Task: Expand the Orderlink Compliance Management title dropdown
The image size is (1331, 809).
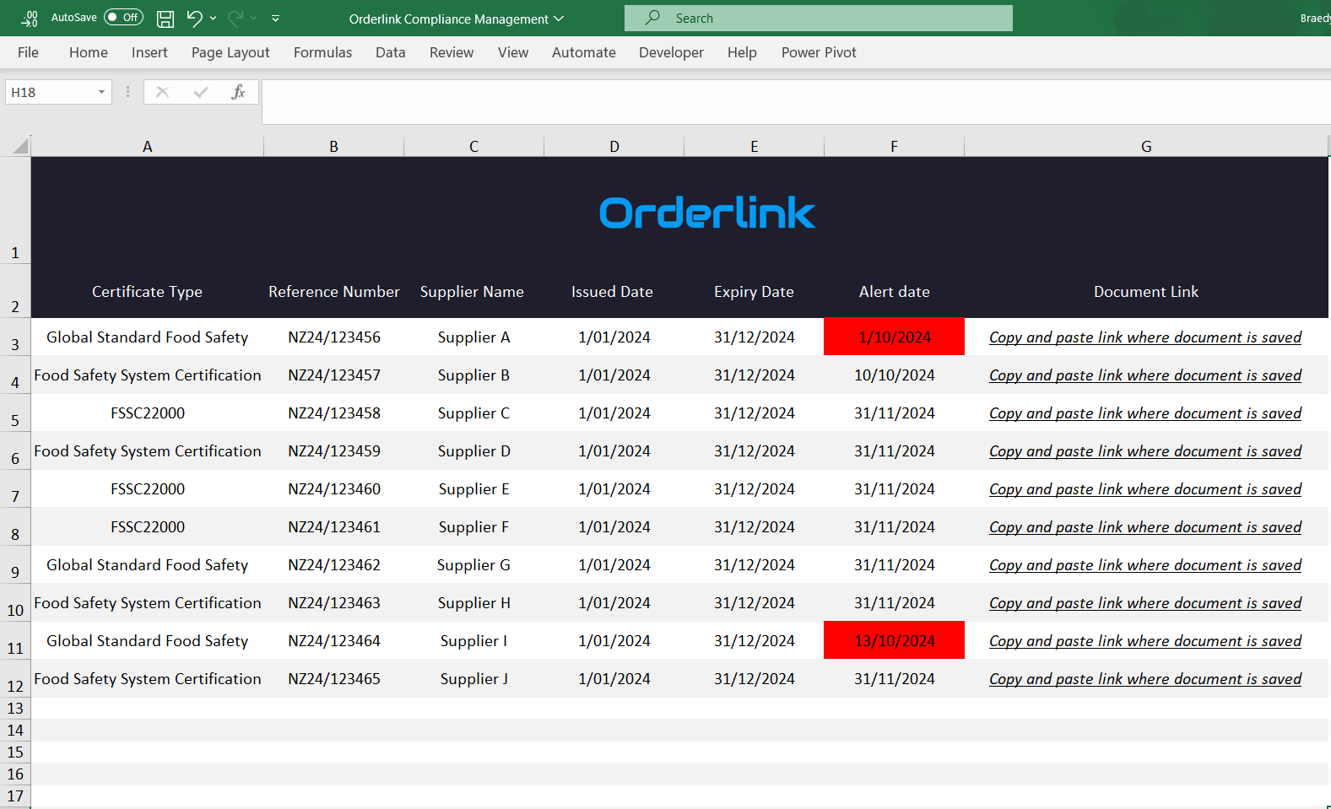Action: (x=559, y=19)
